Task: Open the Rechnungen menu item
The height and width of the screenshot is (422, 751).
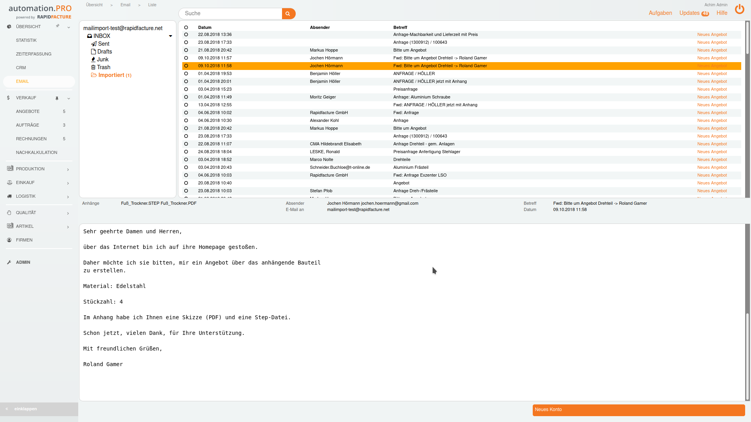Action: pos(31,139)
